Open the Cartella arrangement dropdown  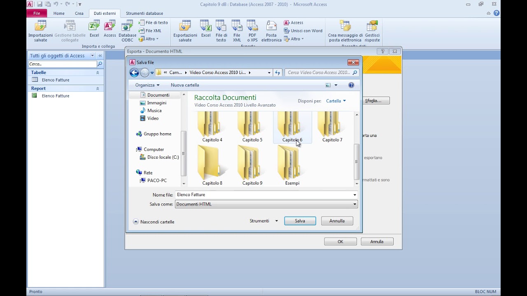tap(336, 101)
